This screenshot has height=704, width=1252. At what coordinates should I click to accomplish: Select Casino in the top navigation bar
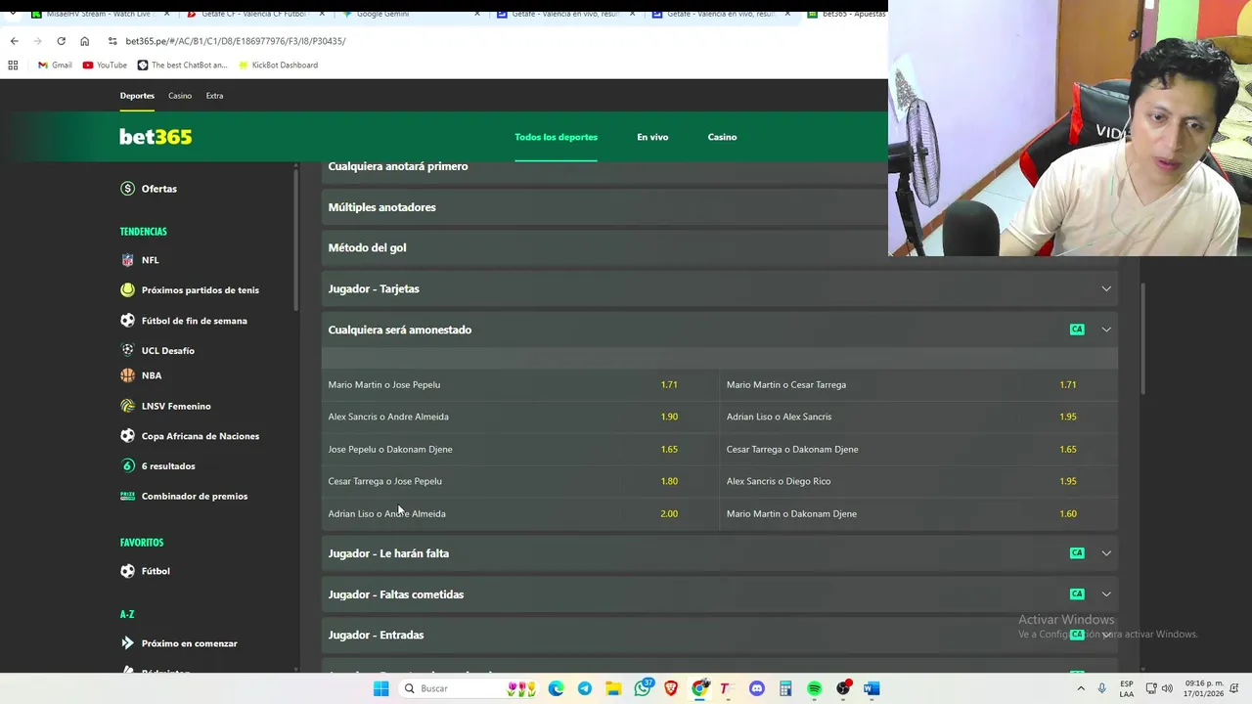(x=180, y=96)
